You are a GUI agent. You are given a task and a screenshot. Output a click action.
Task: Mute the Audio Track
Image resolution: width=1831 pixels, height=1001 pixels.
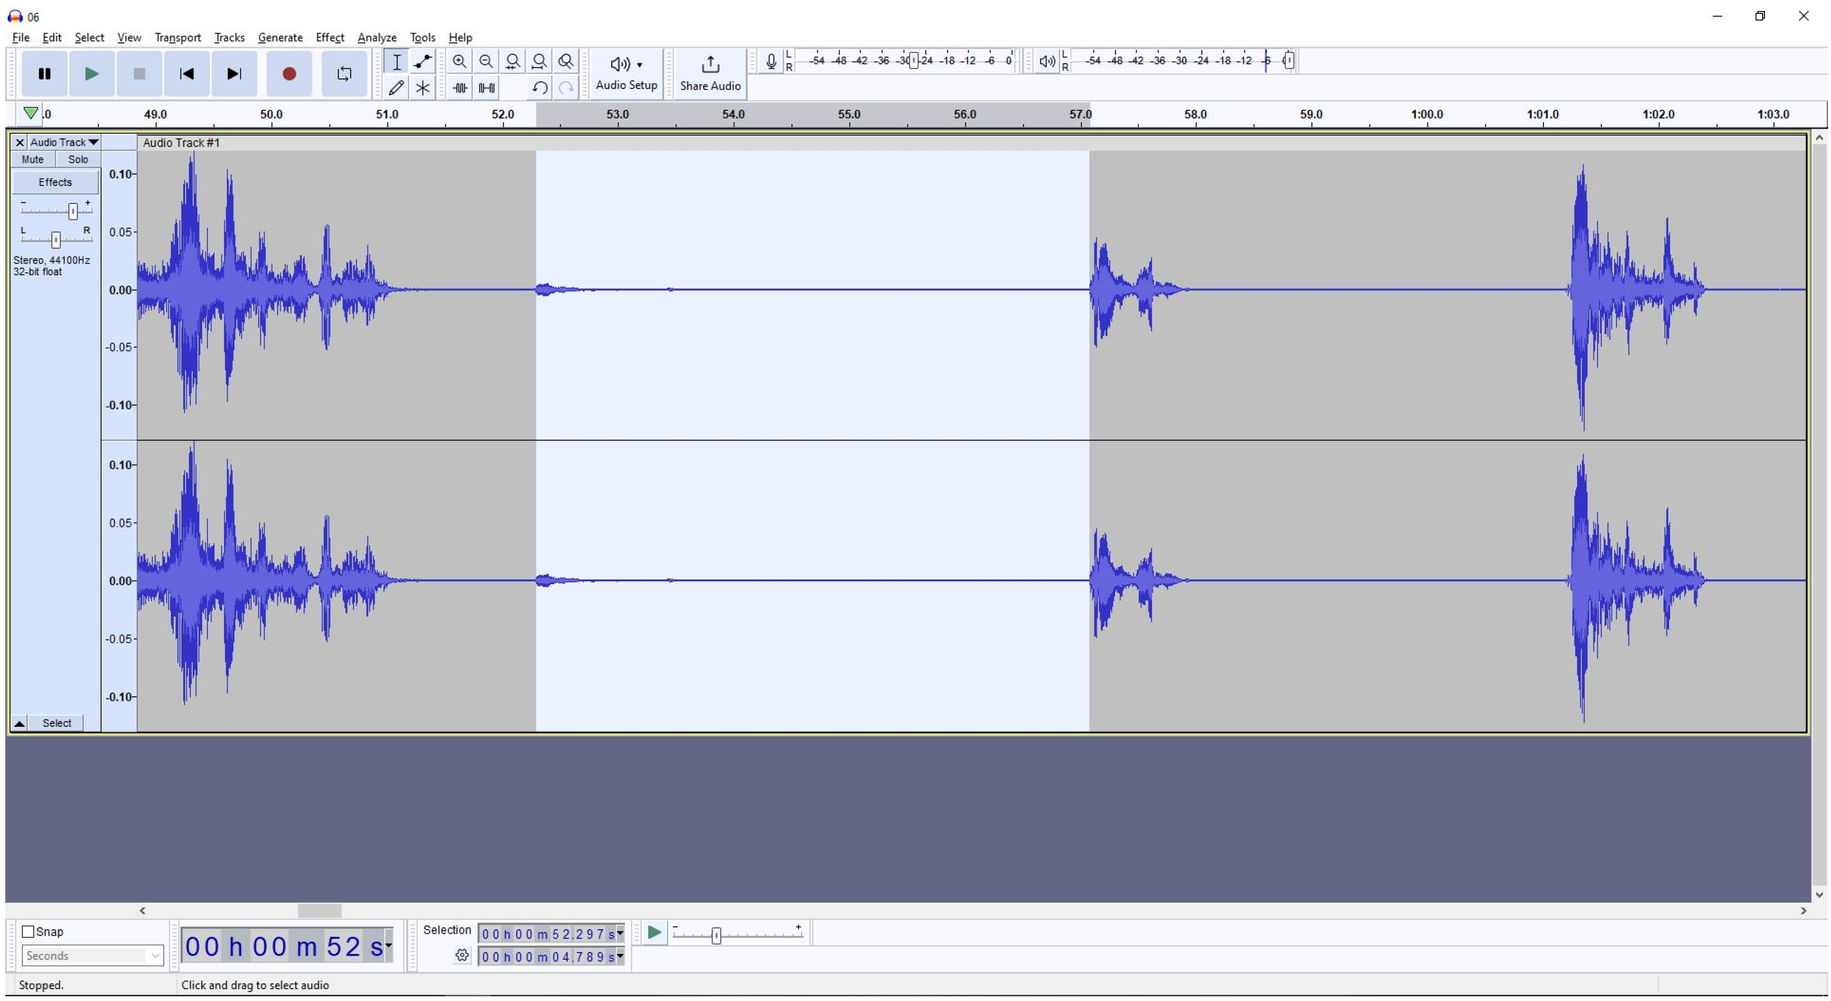pyautogui.click(x=32, y=160)
